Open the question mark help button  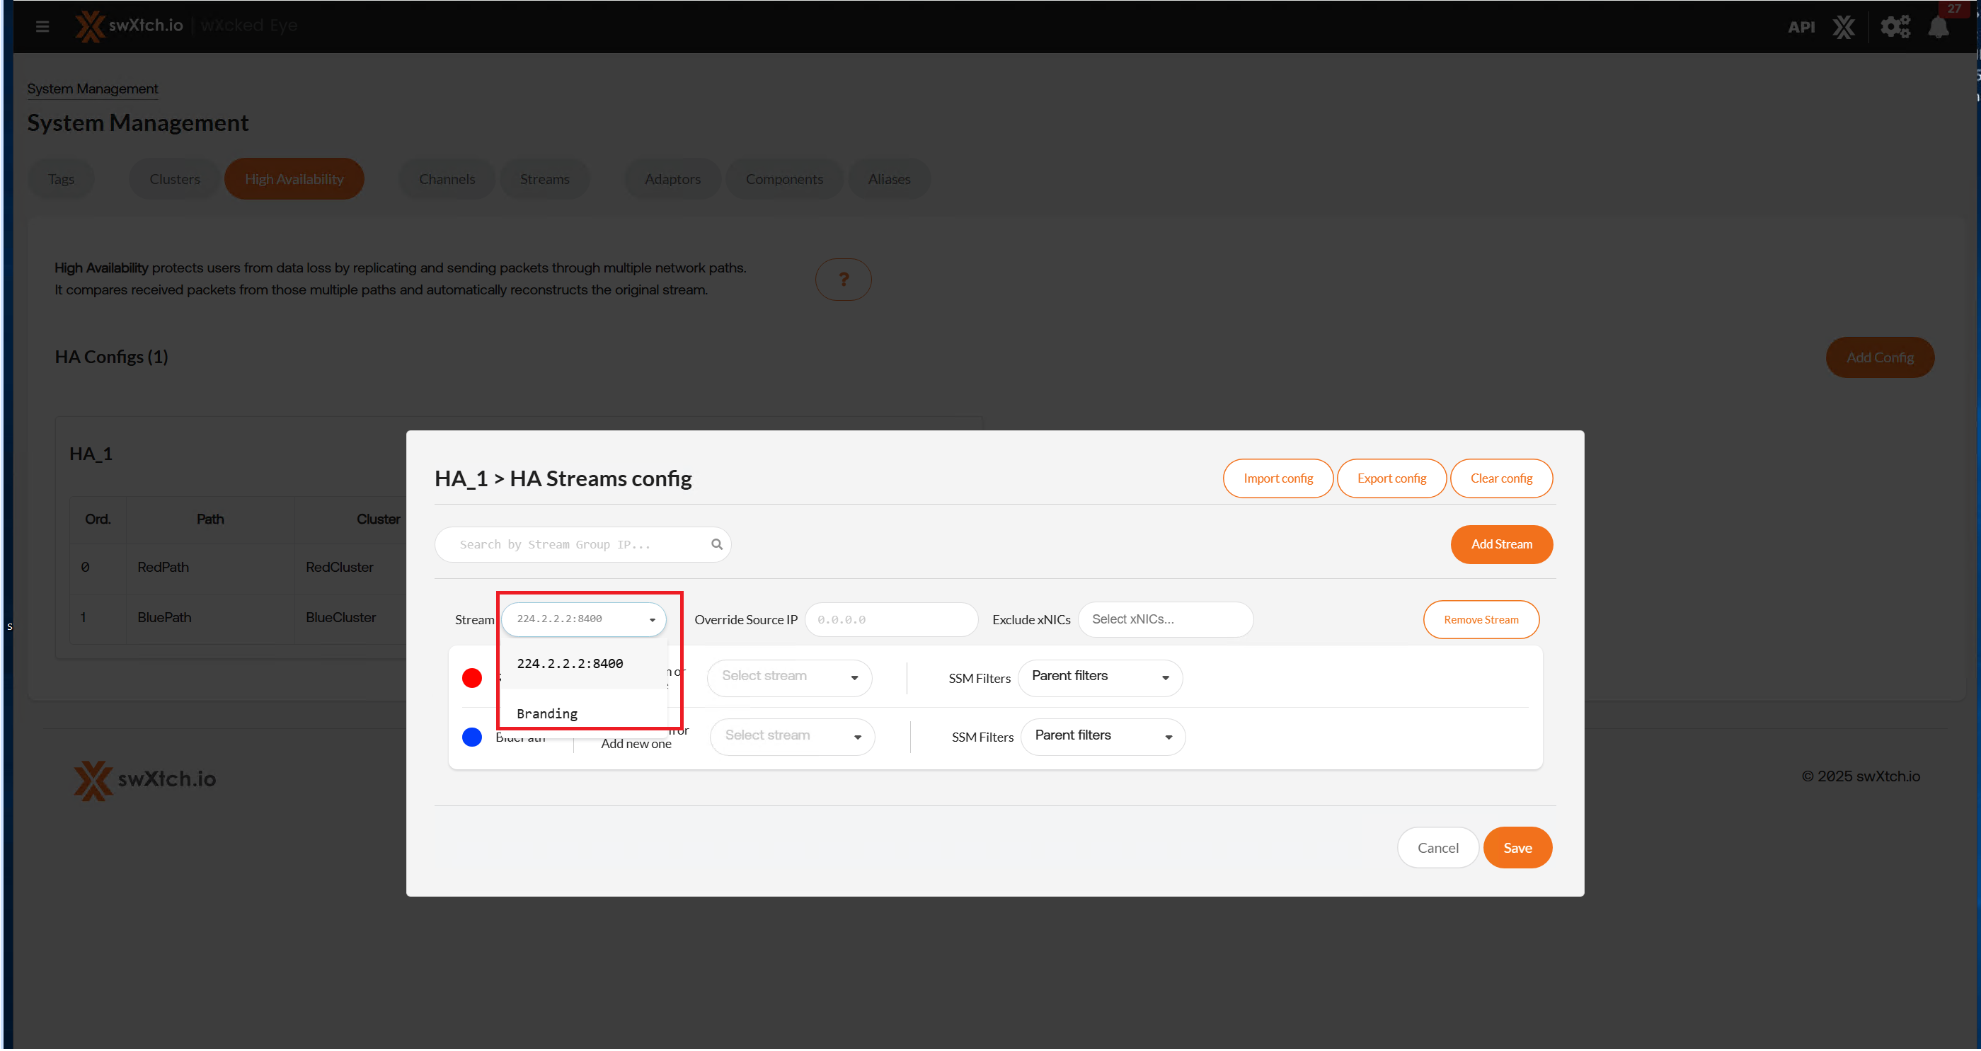(843, 280)
